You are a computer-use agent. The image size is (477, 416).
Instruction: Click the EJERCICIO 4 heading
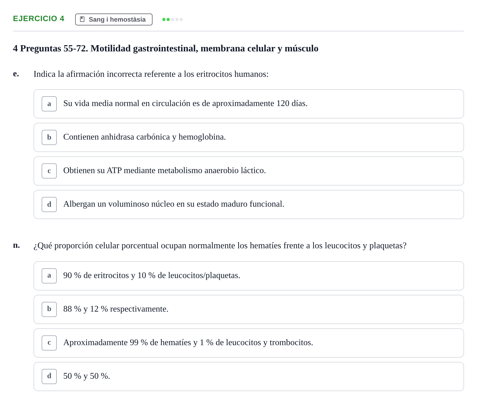(39, 19)
